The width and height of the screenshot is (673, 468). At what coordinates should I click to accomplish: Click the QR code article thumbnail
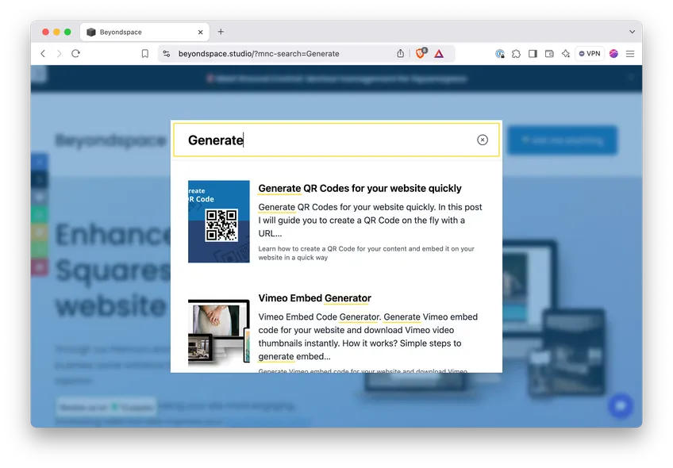point(220,221)
